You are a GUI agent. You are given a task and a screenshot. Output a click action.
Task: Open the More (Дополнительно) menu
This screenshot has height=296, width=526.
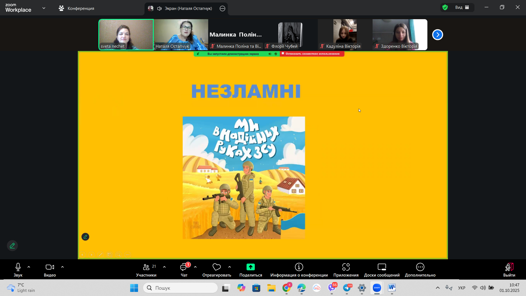pos(420,267)
